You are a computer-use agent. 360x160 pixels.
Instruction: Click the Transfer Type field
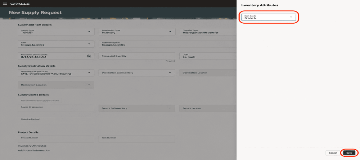[x=208, y=32]
